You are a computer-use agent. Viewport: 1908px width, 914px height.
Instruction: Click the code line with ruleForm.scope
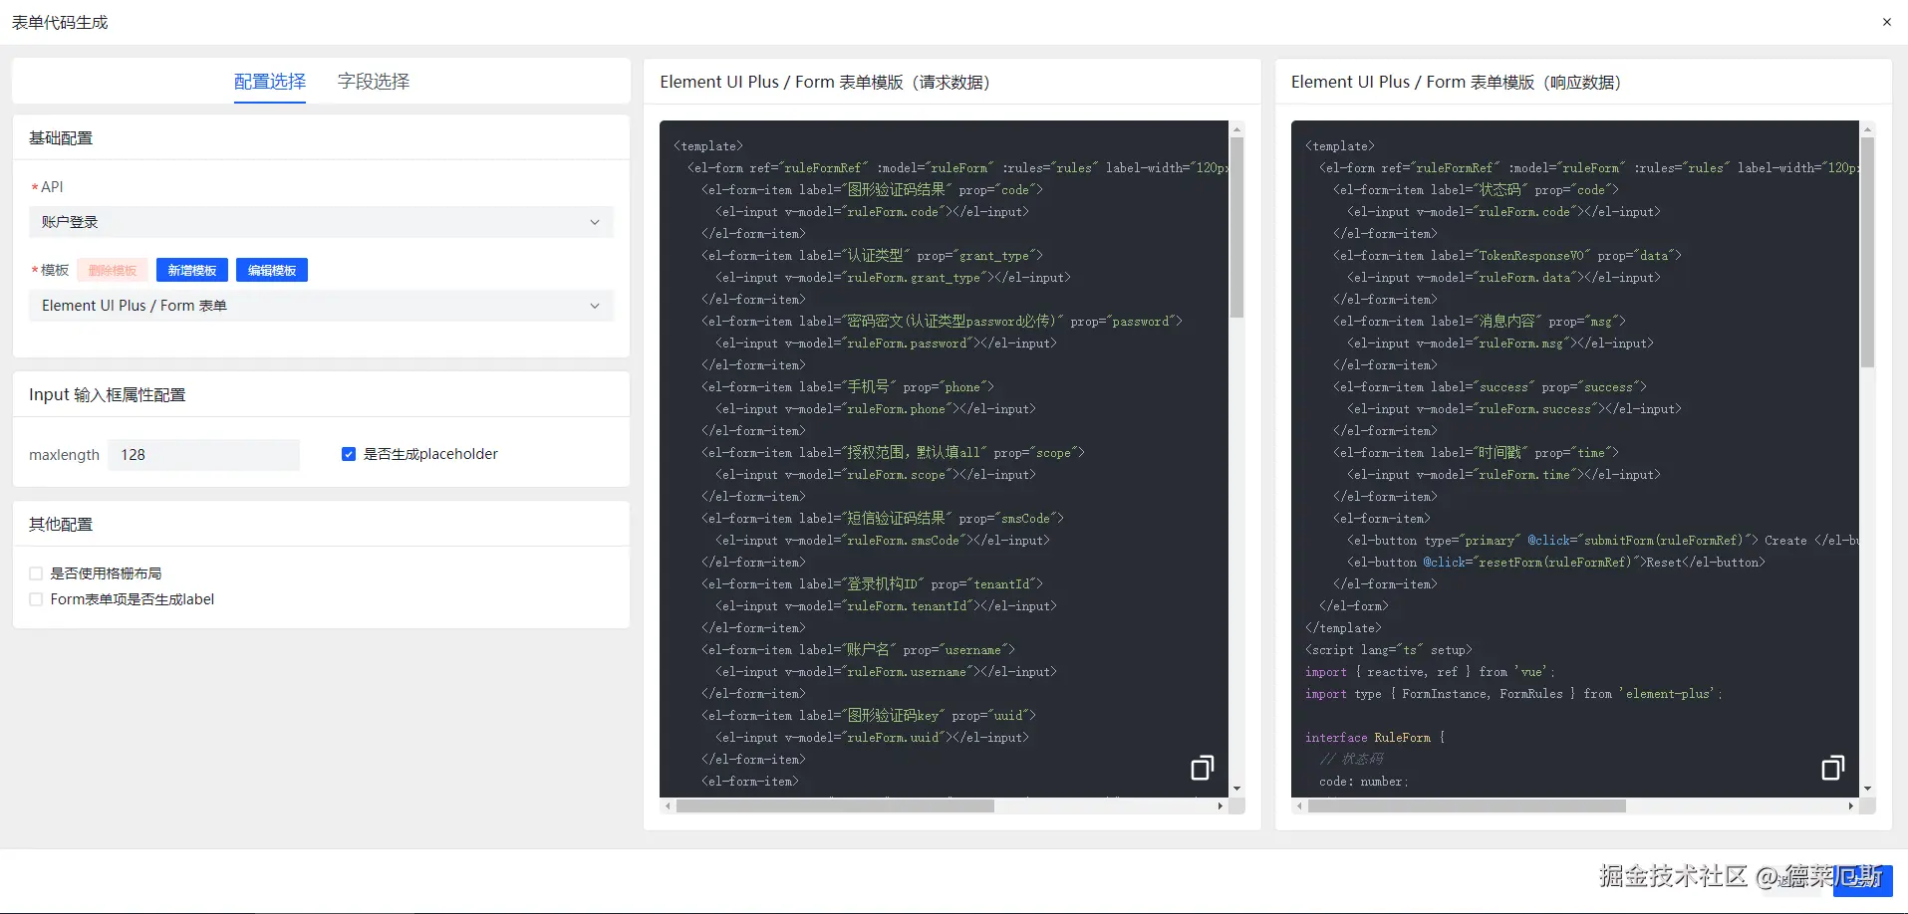(876, 475)
